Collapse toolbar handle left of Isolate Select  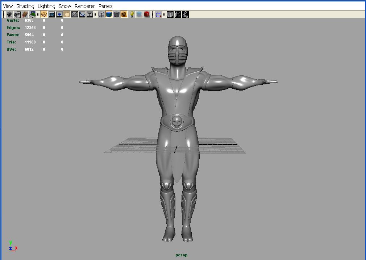(153, 14)
